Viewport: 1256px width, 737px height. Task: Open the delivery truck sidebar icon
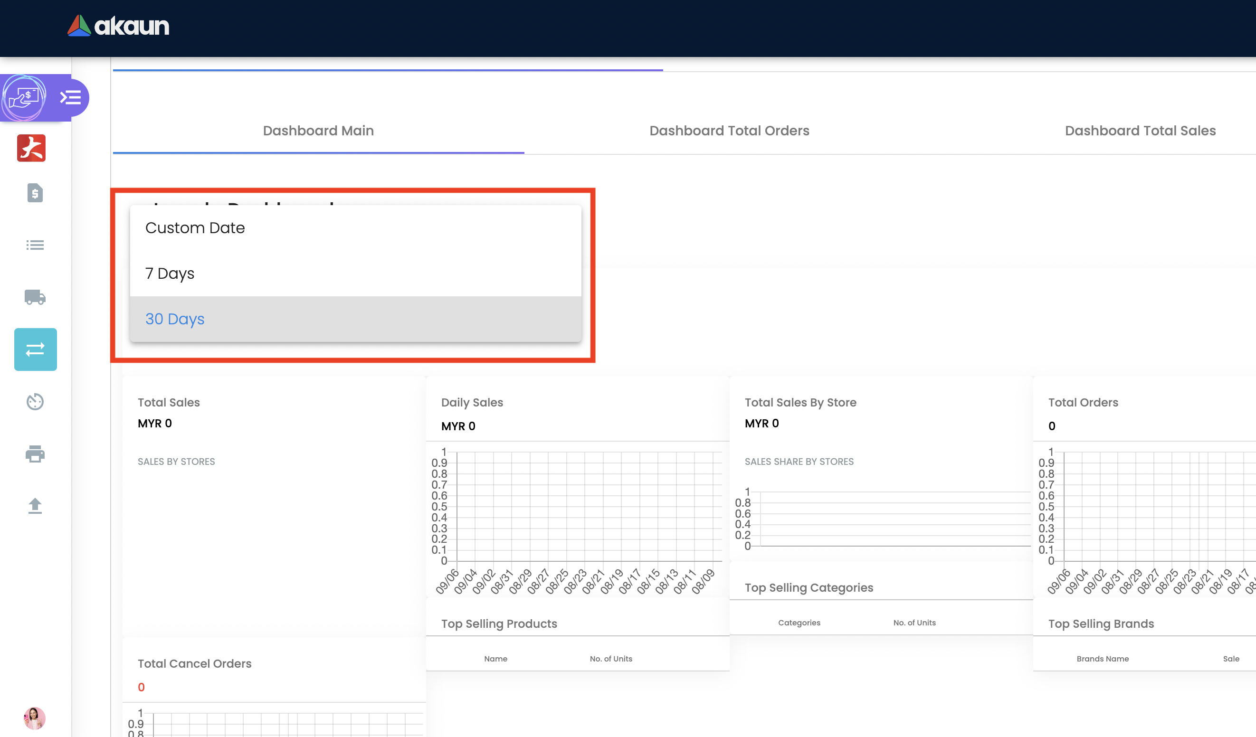(35, 297)
